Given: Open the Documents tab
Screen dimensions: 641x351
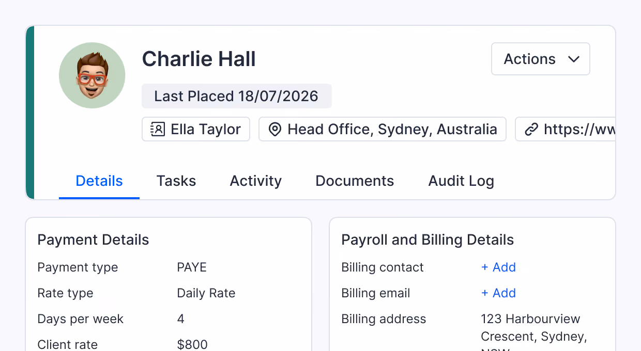Looking at the screenshot, I should pyautogui.click(x=355, y=181).
